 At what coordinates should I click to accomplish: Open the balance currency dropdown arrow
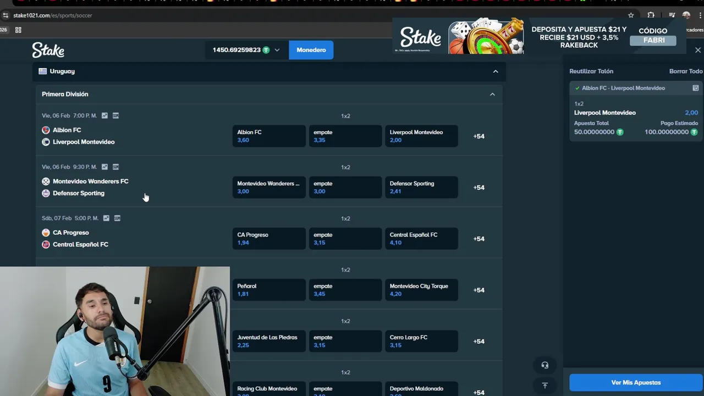click(x=277, y=50)
